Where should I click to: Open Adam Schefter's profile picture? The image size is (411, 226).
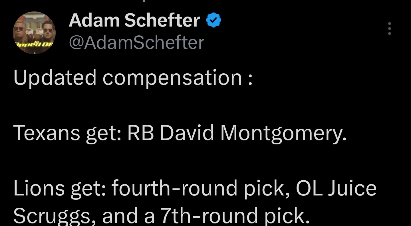34,33
